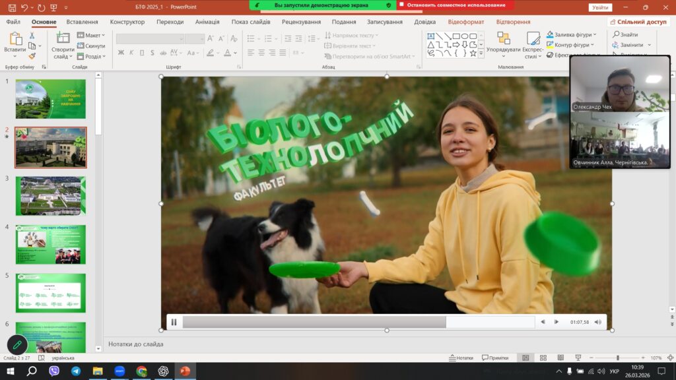Mute the video using the speaker icon
The height and width of the screenshot is (380, 676).
598,322
